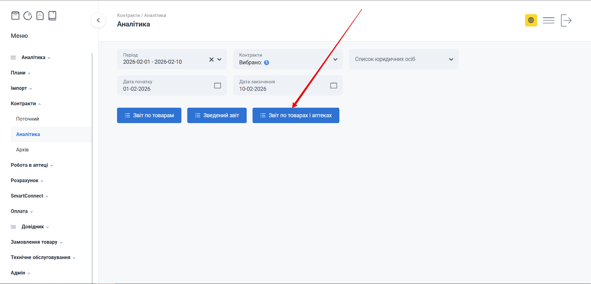Click the Звіт по товарам button
Image resolution: width=591 pixels, height=284 pixels.
(149, 115)
